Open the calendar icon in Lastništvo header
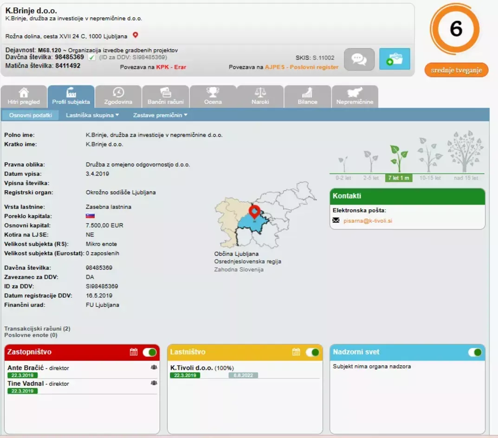Image resolution: width=498 pixels, height=438 pixels. (296, 352)
